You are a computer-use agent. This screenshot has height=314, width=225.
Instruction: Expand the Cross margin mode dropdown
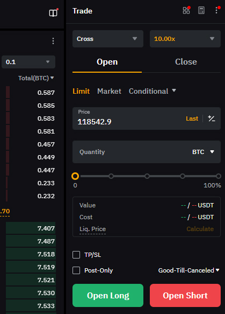[x=108, y=39]
